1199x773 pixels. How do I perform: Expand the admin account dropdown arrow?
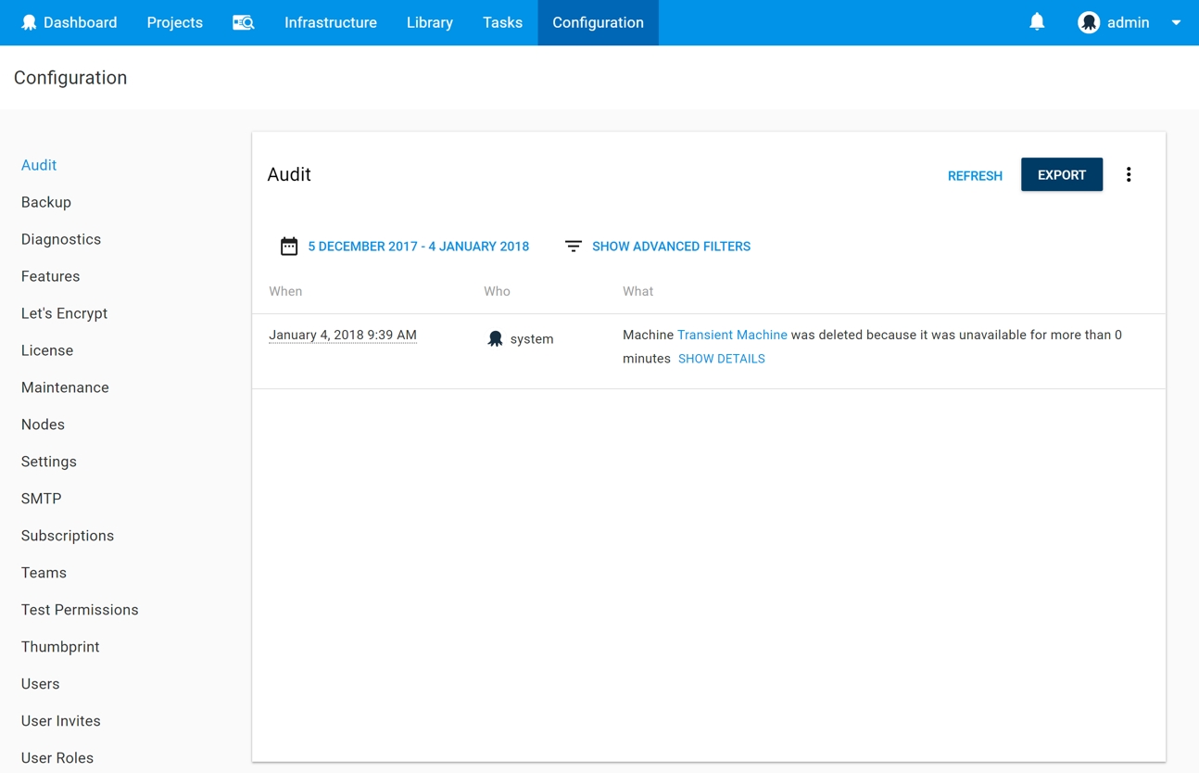coord(1176,22)
